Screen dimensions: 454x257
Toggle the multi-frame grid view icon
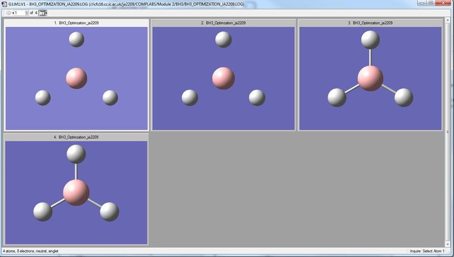point(41,12)
